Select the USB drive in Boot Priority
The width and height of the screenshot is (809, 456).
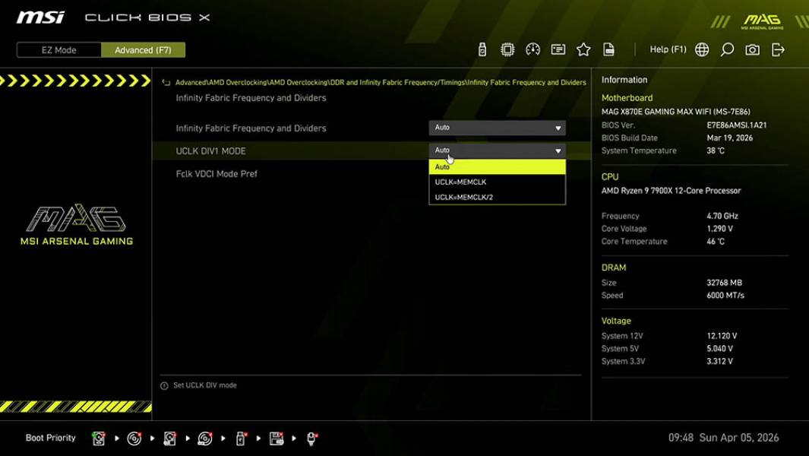[239, 439]
